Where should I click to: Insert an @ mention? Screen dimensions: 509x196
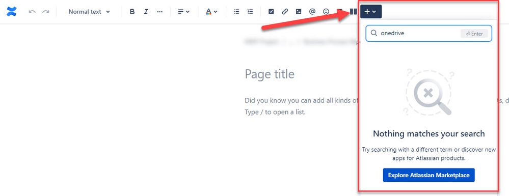(312, 12)
